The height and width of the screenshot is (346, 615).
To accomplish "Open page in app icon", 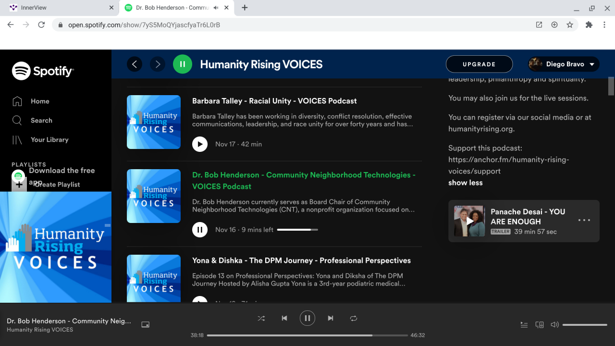I will pyautogui.click(x=539, y=25).
